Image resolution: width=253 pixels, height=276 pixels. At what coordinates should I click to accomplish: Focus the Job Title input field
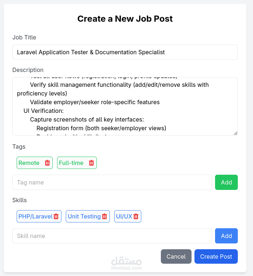tap(125, 52)
